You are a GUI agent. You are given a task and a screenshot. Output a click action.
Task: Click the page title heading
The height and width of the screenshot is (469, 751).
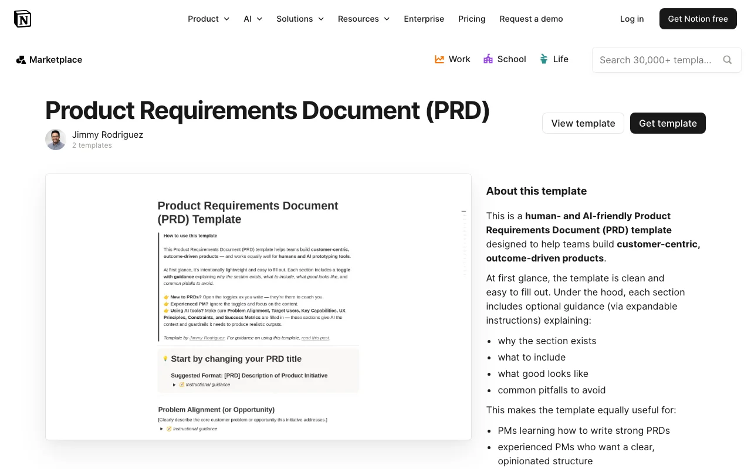(x=267, y=111)
